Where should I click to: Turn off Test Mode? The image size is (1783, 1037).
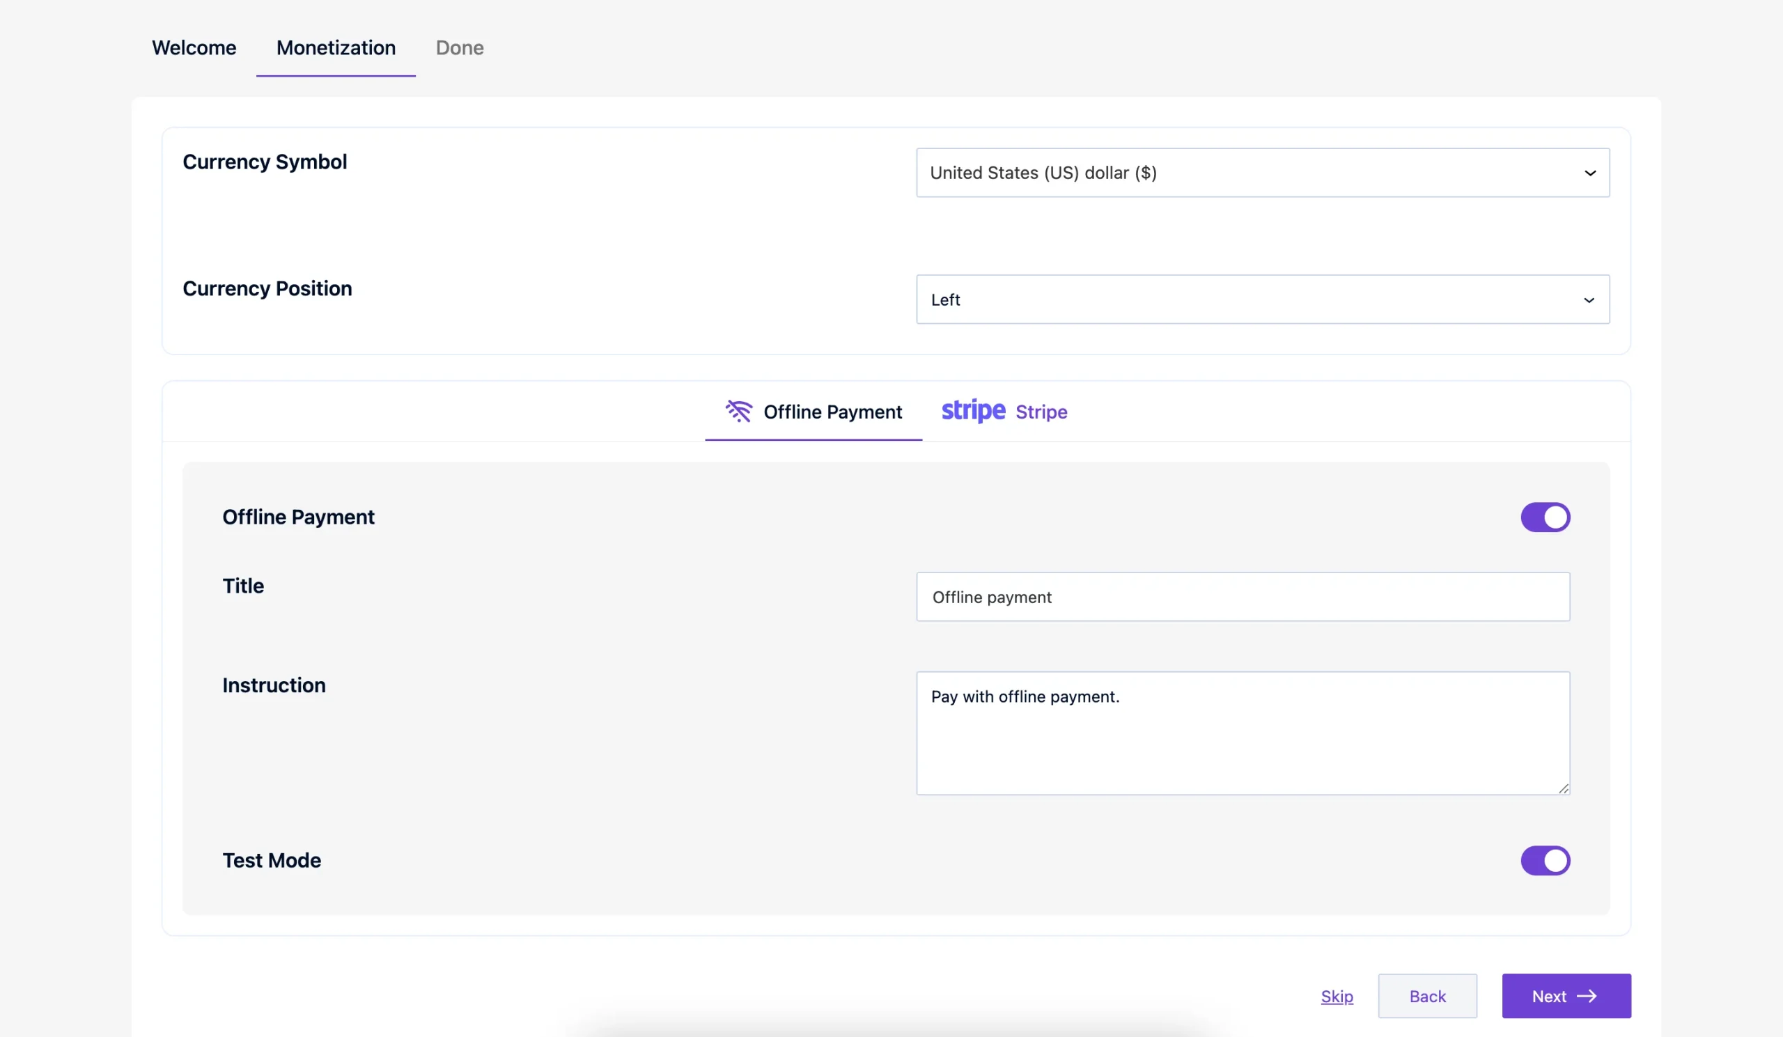pyautogui.click(x=1545, y=860)
